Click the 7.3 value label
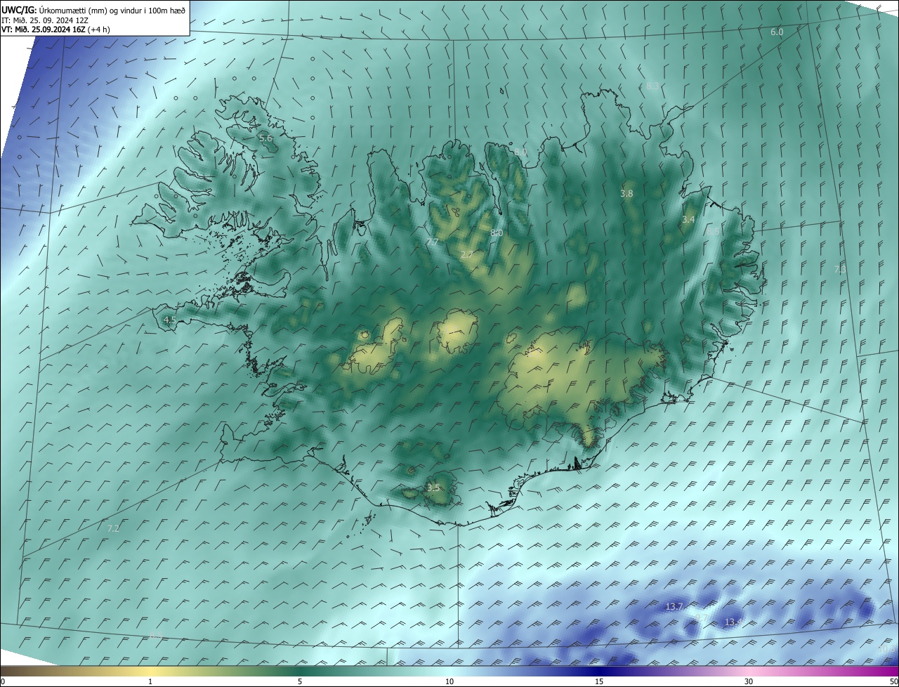 [840, 269]
